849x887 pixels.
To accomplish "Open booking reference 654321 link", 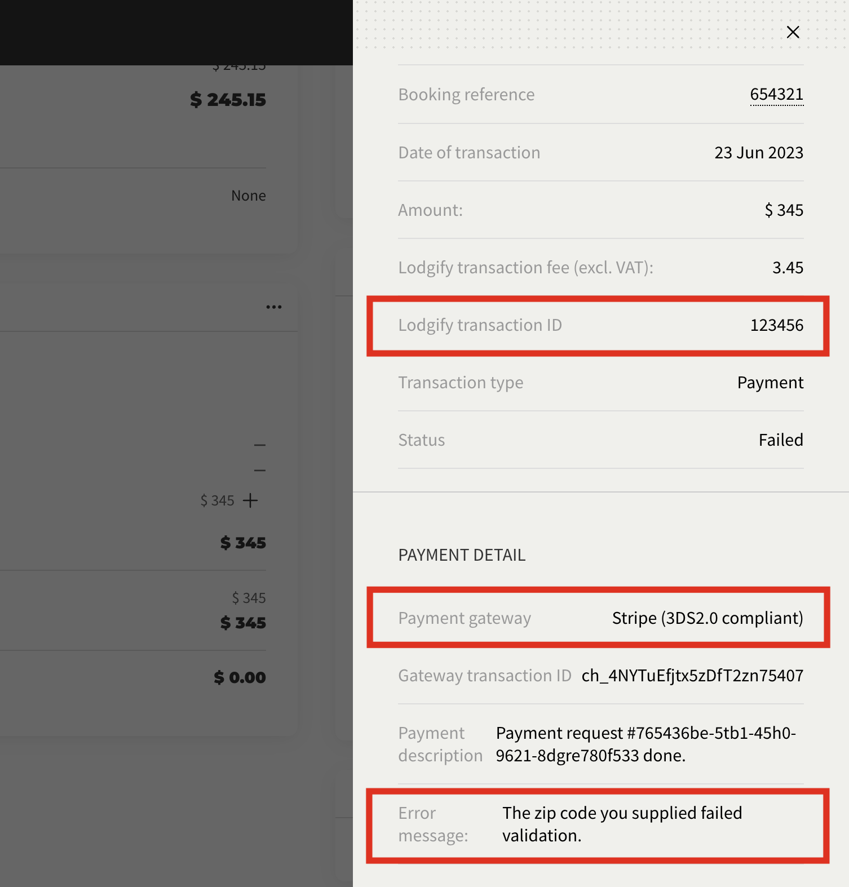I will coord(777,94).
